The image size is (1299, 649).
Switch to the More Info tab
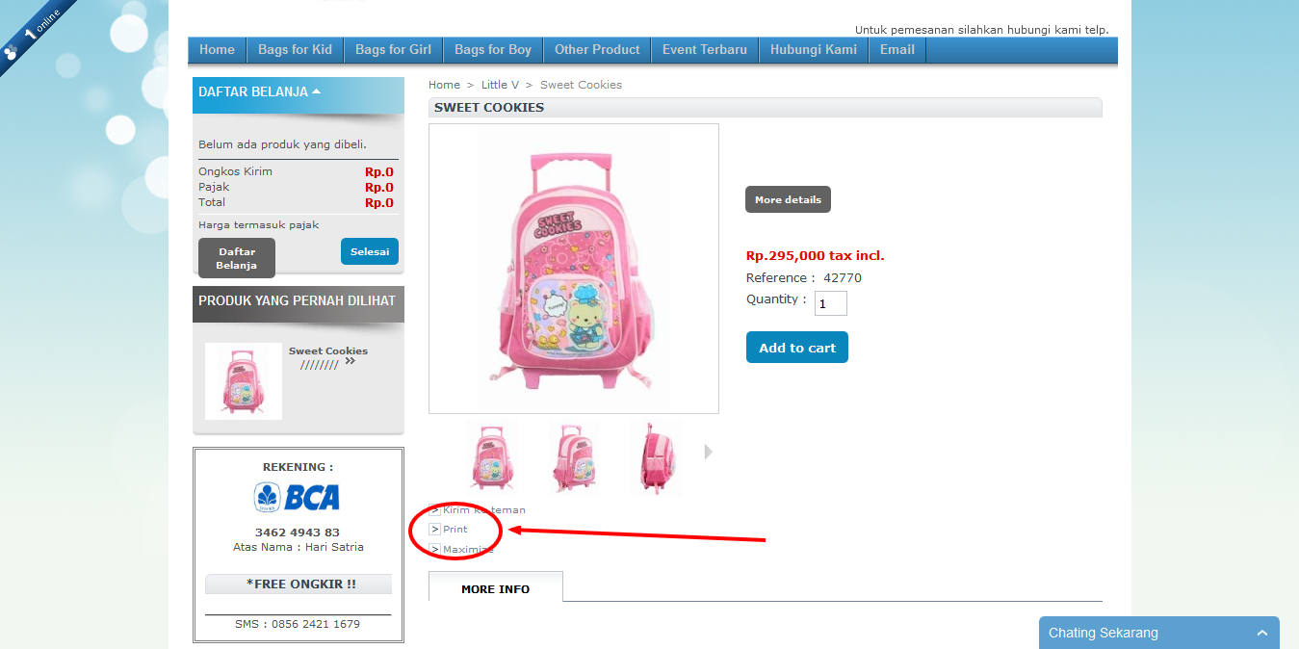pyautogui.click(x=496, y=588)
